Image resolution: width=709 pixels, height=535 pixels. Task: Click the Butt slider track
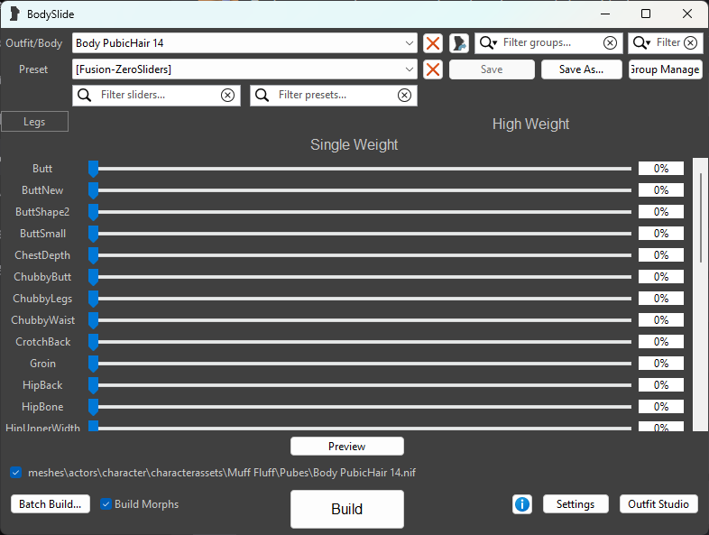click(x=360, y=169)
